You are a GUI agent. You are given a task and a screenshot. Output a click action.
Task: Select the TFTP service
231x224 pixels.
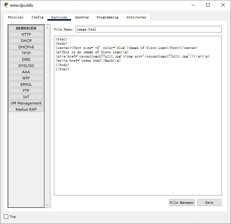(26, 53)
